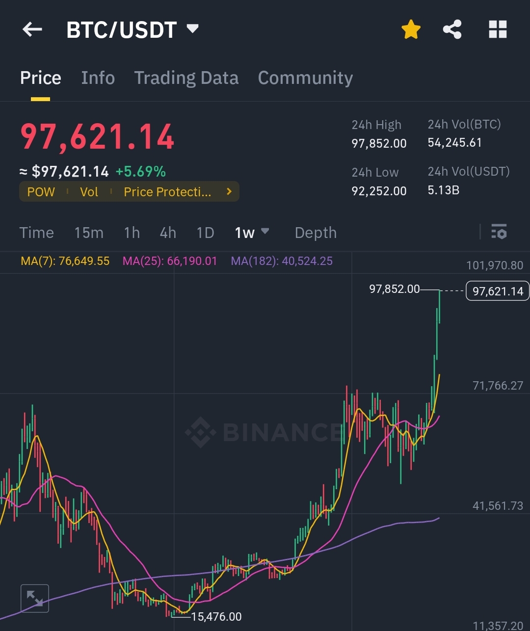Viewport: 530px width, 631px height.
Task: Tap the 41,561.73 axis label
Action: point(498,506)
